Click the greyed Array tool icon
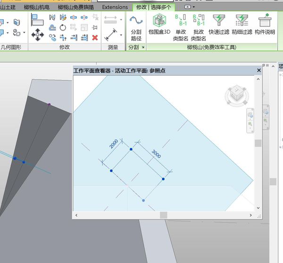Image resolution: width=283 pixels, height=263 pixels. (74, 27)
